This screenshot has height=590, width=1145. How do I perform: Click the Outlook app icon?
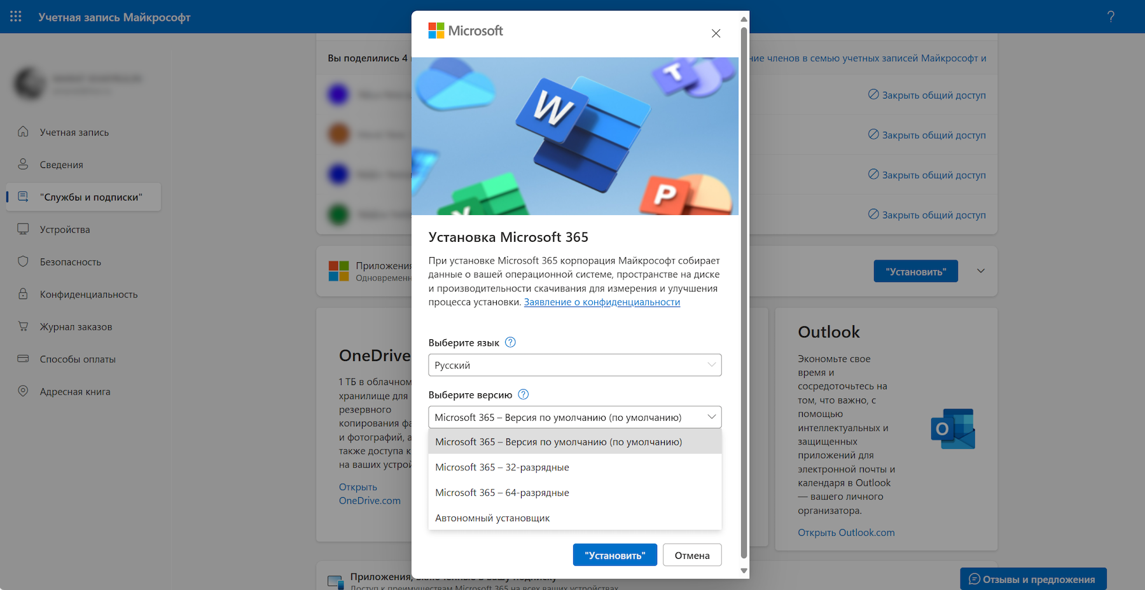coord(953,428)
